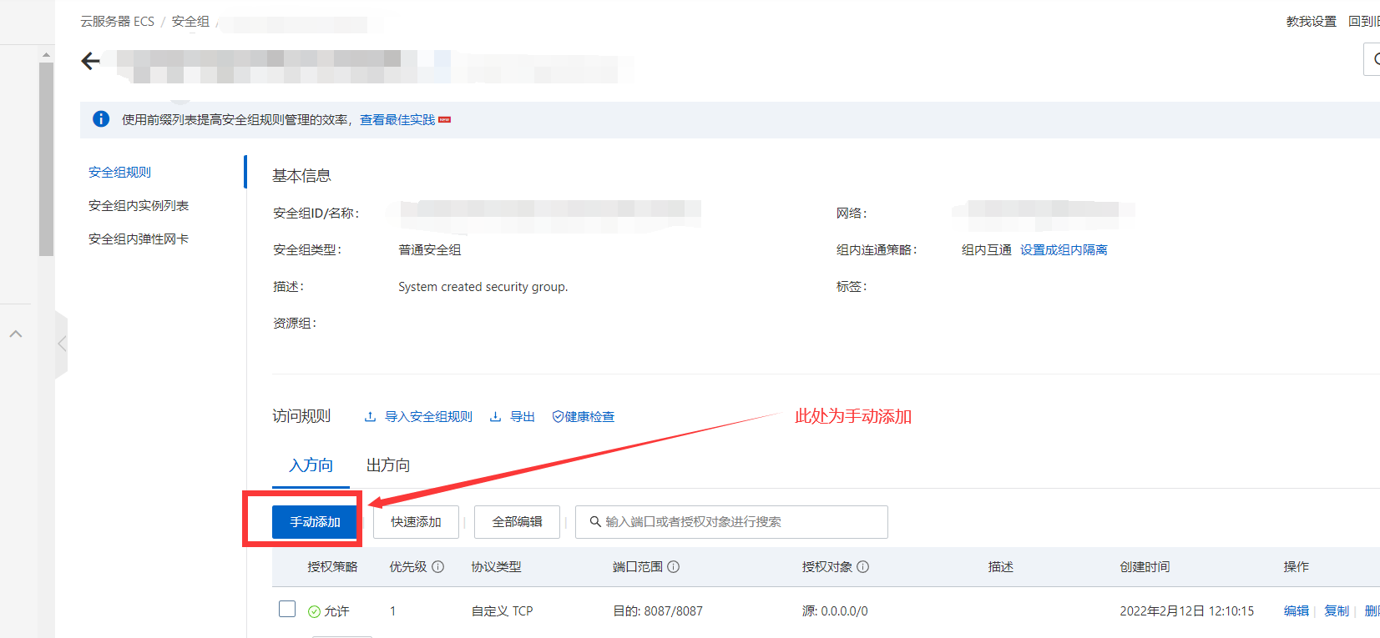Click 复制 for the 8087 rule
1380x638 pixels.
click(1337, 611)
